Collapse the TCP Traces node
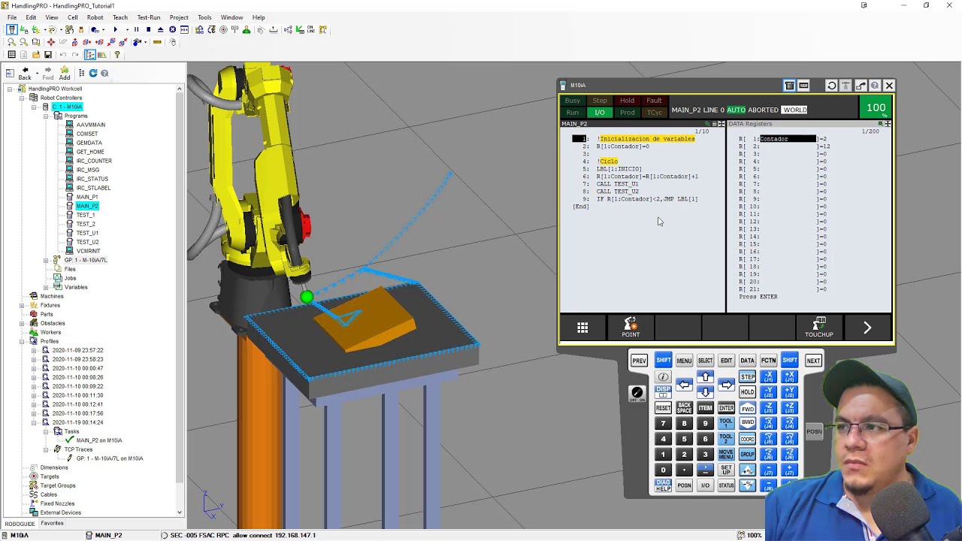 [x=46, y=449]
